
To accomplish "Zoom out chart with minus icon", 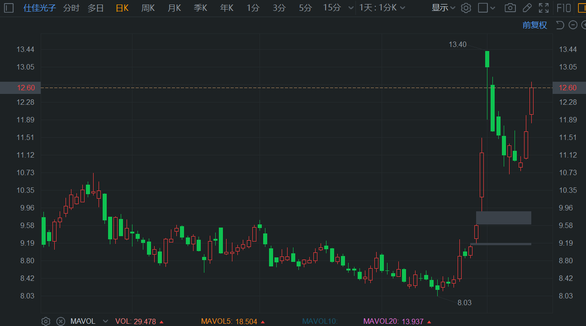I will pyautogui.click(x=573, y=25).
